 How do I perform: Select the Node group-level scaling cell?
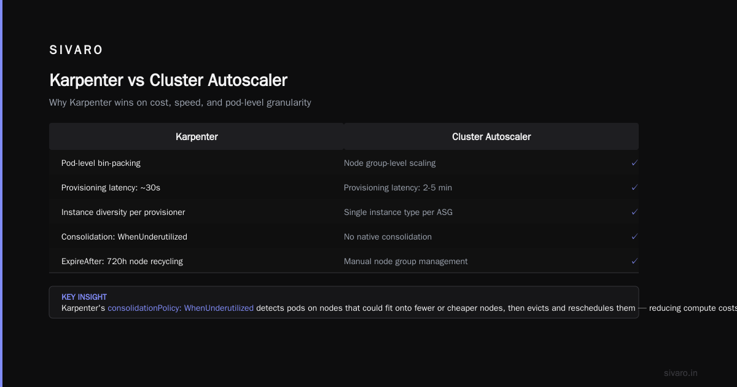point(389,163)
